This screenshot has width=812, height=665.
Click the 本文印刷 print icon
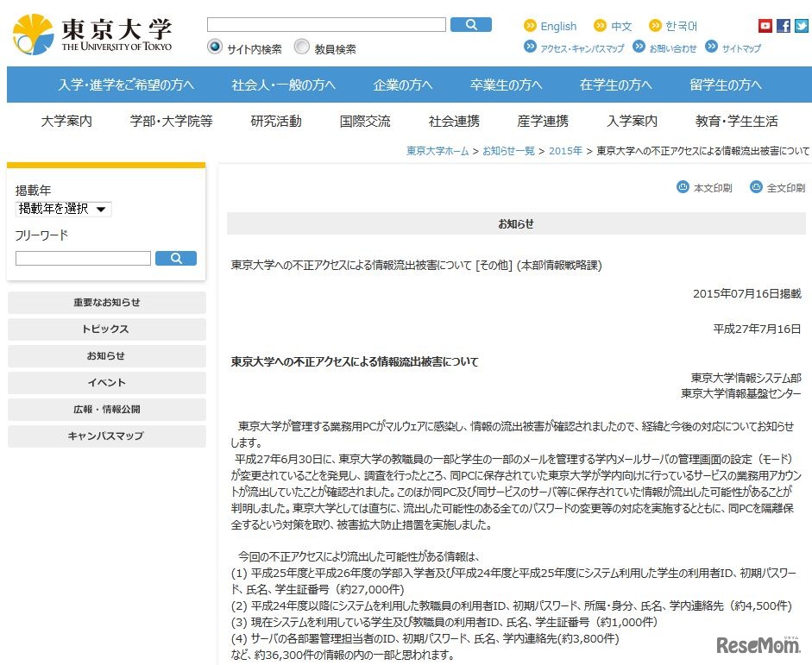[x=682, y=187]
